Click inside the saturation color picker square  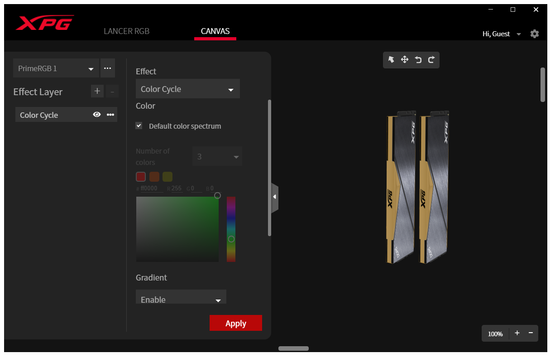coord(177,229)
